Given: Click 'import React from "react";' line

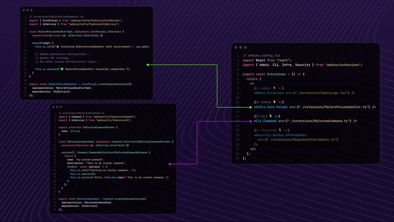Looking at the screenshot, I should pyautogui.click(x=267, y=60).
